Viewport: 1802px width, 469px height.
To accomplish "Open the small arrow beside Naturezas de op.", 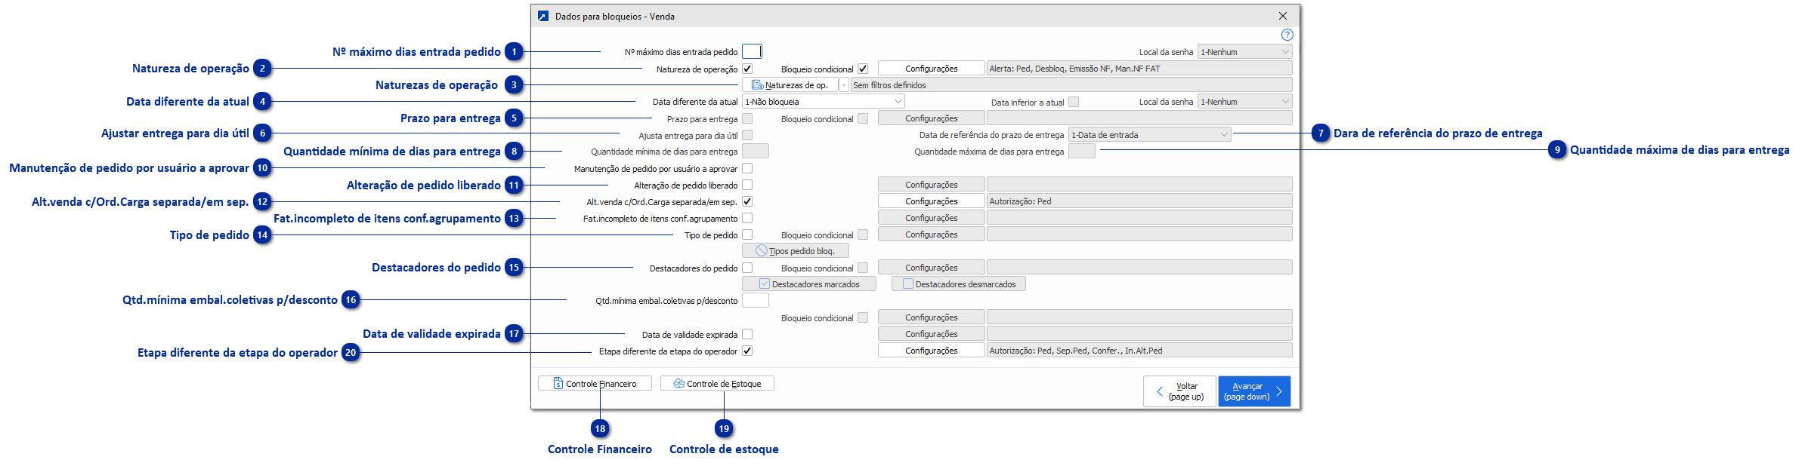I will [844, 85].
